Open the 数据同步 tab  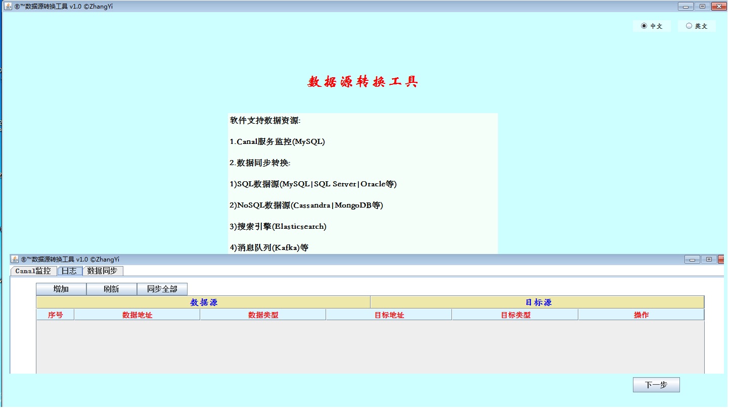click(103, 271)
